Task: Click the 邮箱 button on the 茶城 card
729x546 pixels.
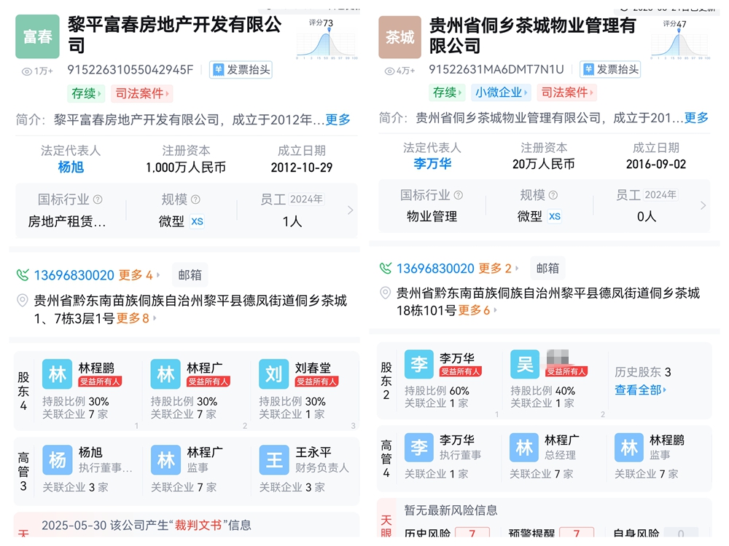Action: (x=547, y=268)
